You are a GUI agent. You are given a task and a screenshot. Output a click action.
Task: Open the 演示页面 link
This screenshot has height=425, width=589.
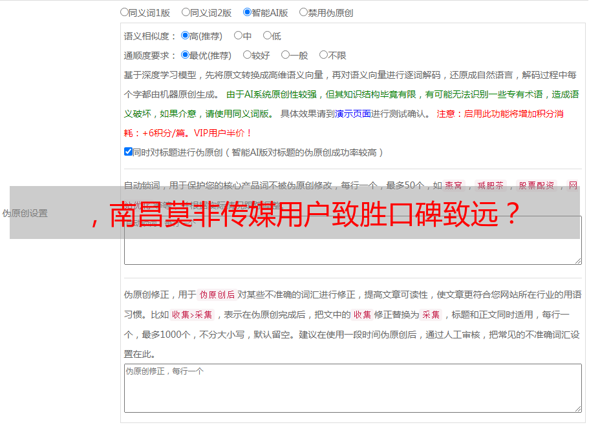(353, 114)
